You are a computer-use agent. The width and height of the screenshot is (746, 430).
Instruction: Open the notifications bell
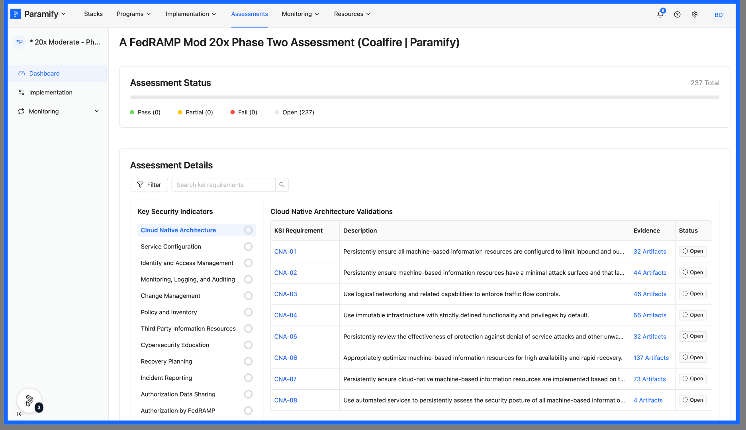660,14
